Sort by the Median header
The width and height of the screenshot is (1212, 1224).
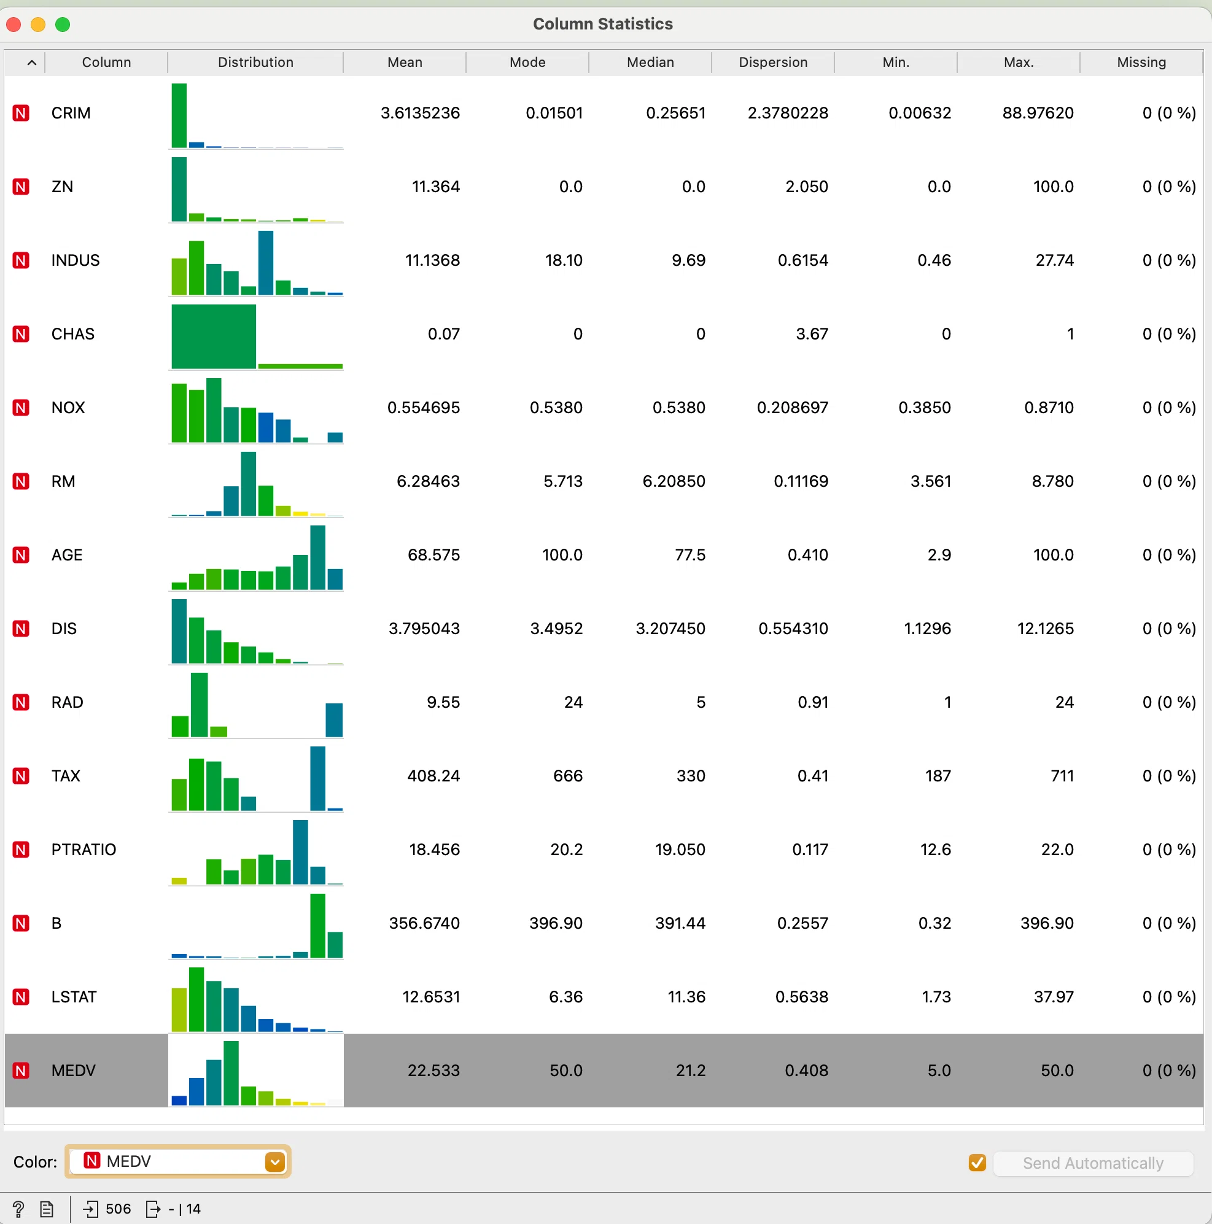(x=650, y=62)
